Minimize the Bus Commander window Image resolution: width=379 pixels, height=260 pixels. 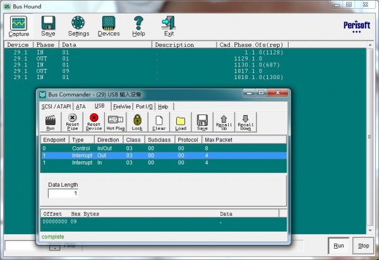click(250, 92)
